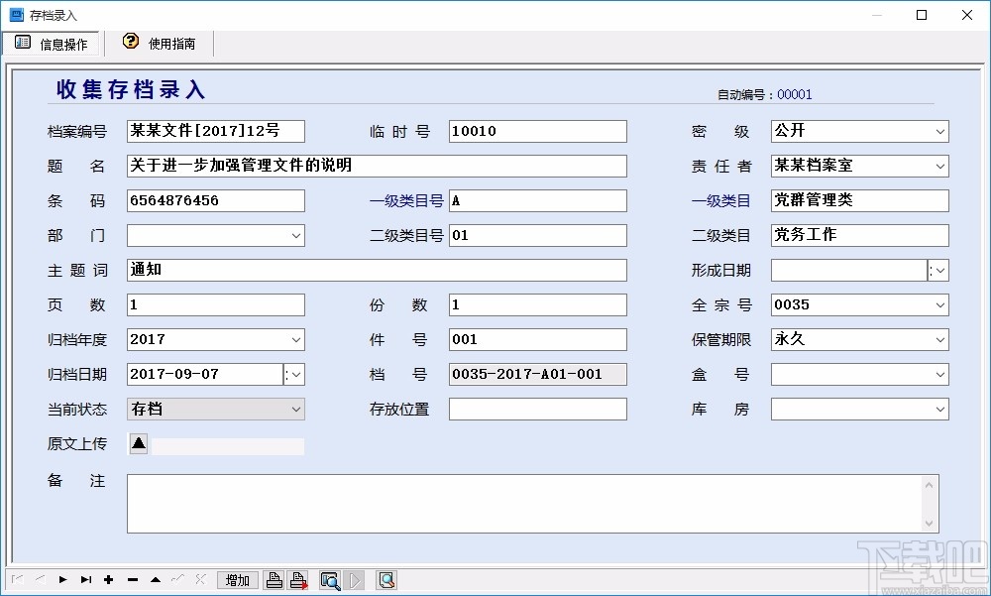Viewport: 991px width, 596px height.
Task: Click the X cancel edit icon
Action: [201, 579]
